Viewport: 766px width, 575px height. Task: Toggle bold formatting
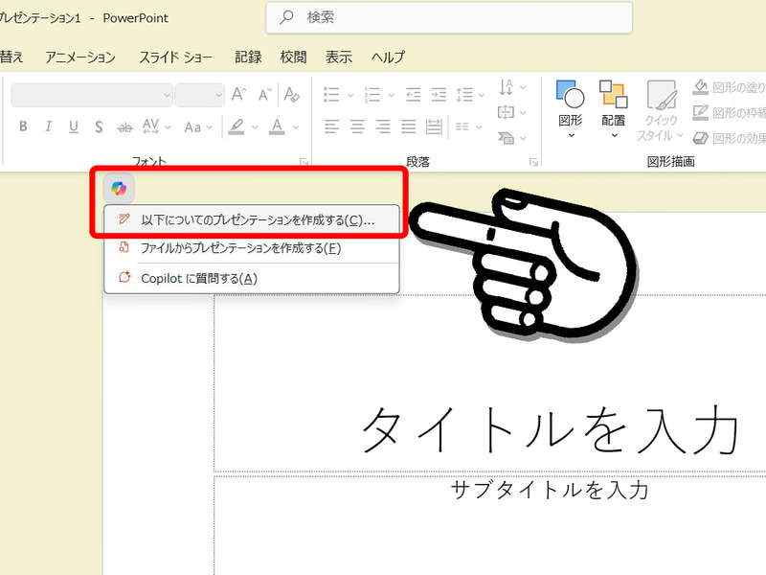pyautogui.click(x=23, y=126)
